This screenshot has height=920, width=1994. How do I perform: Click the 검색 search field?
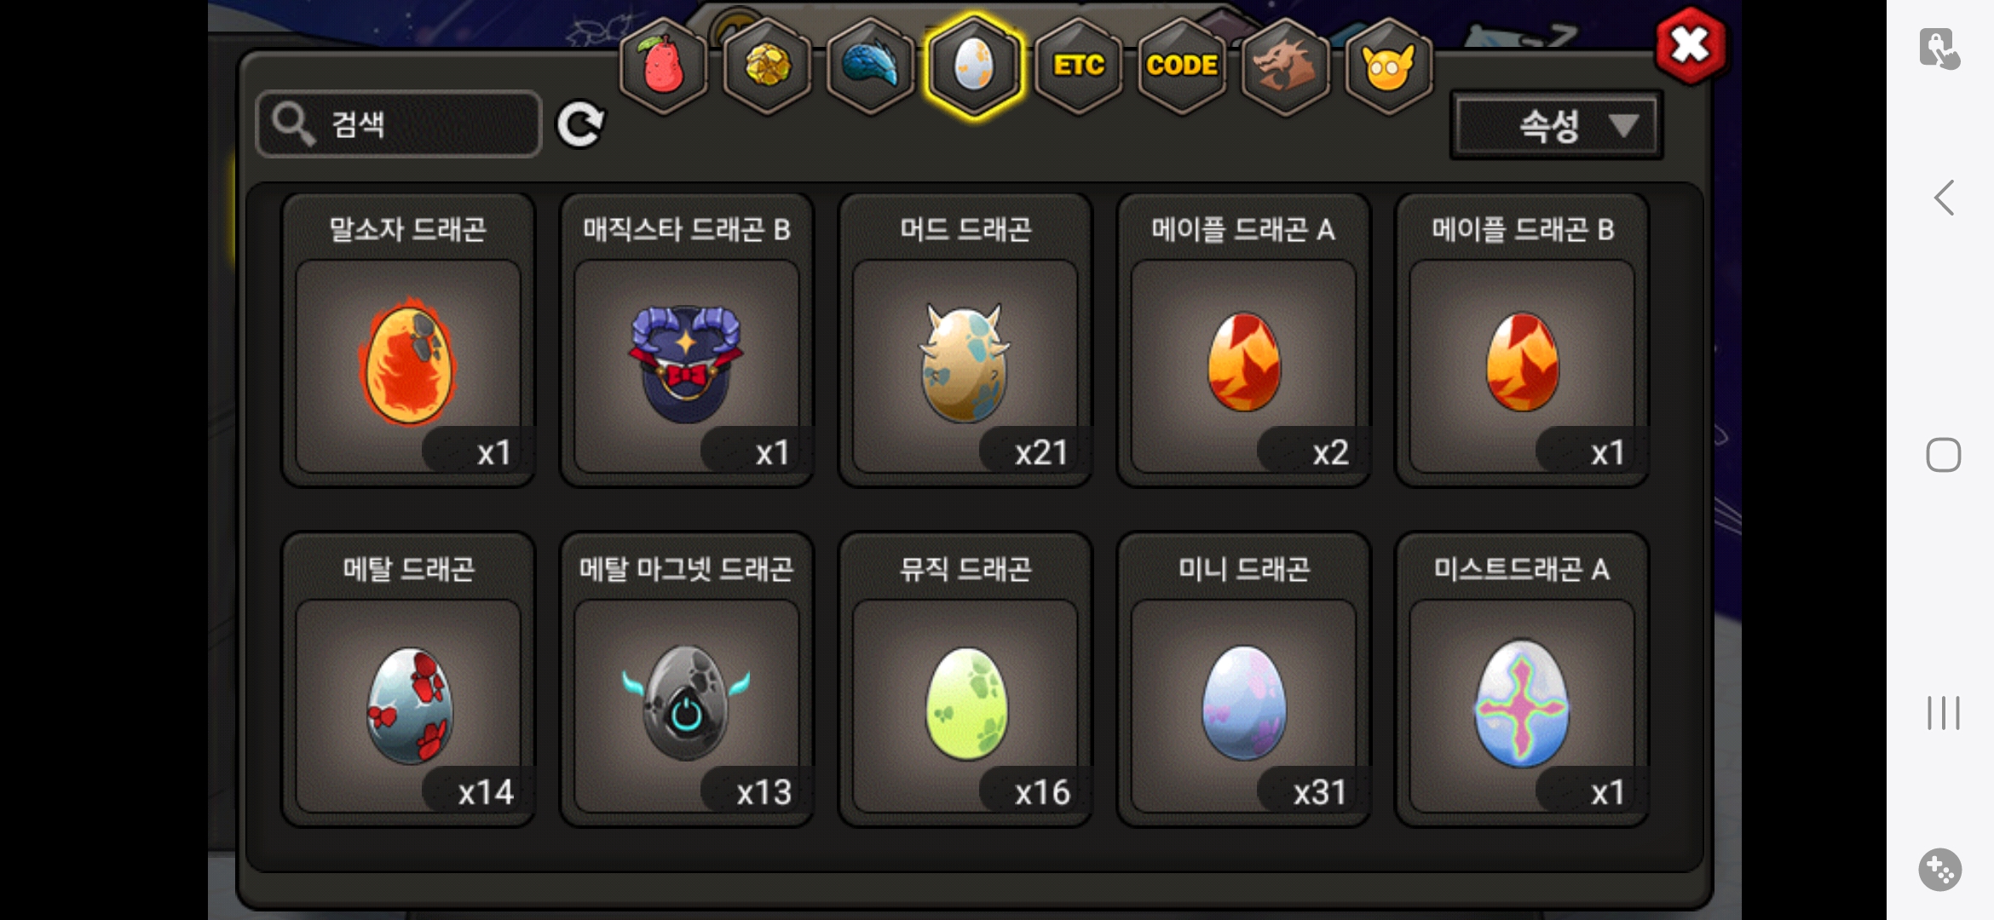pos(399,124)
